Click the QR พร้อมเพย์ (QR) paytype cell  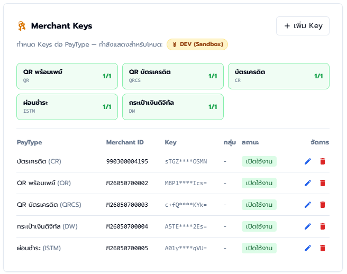coord(44,183)
